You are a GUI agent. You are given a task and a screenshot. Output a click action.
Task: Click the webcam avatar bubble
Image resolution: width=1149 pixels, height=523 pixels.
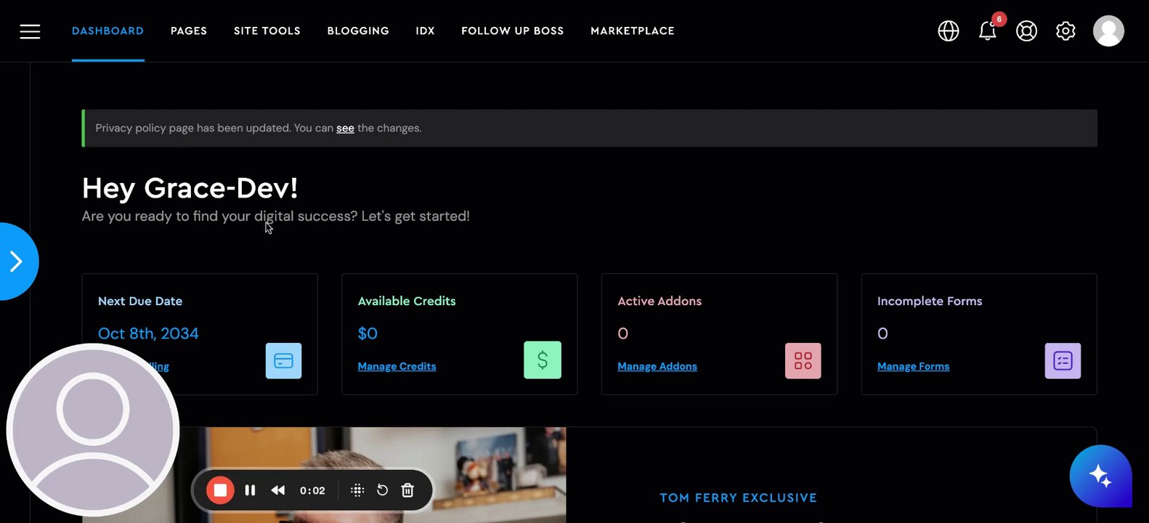tap(93, 430)
